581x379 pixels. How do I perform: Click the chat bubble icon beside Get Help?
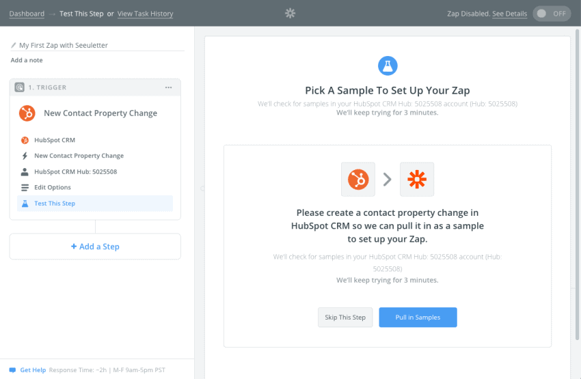click(12, 370)
